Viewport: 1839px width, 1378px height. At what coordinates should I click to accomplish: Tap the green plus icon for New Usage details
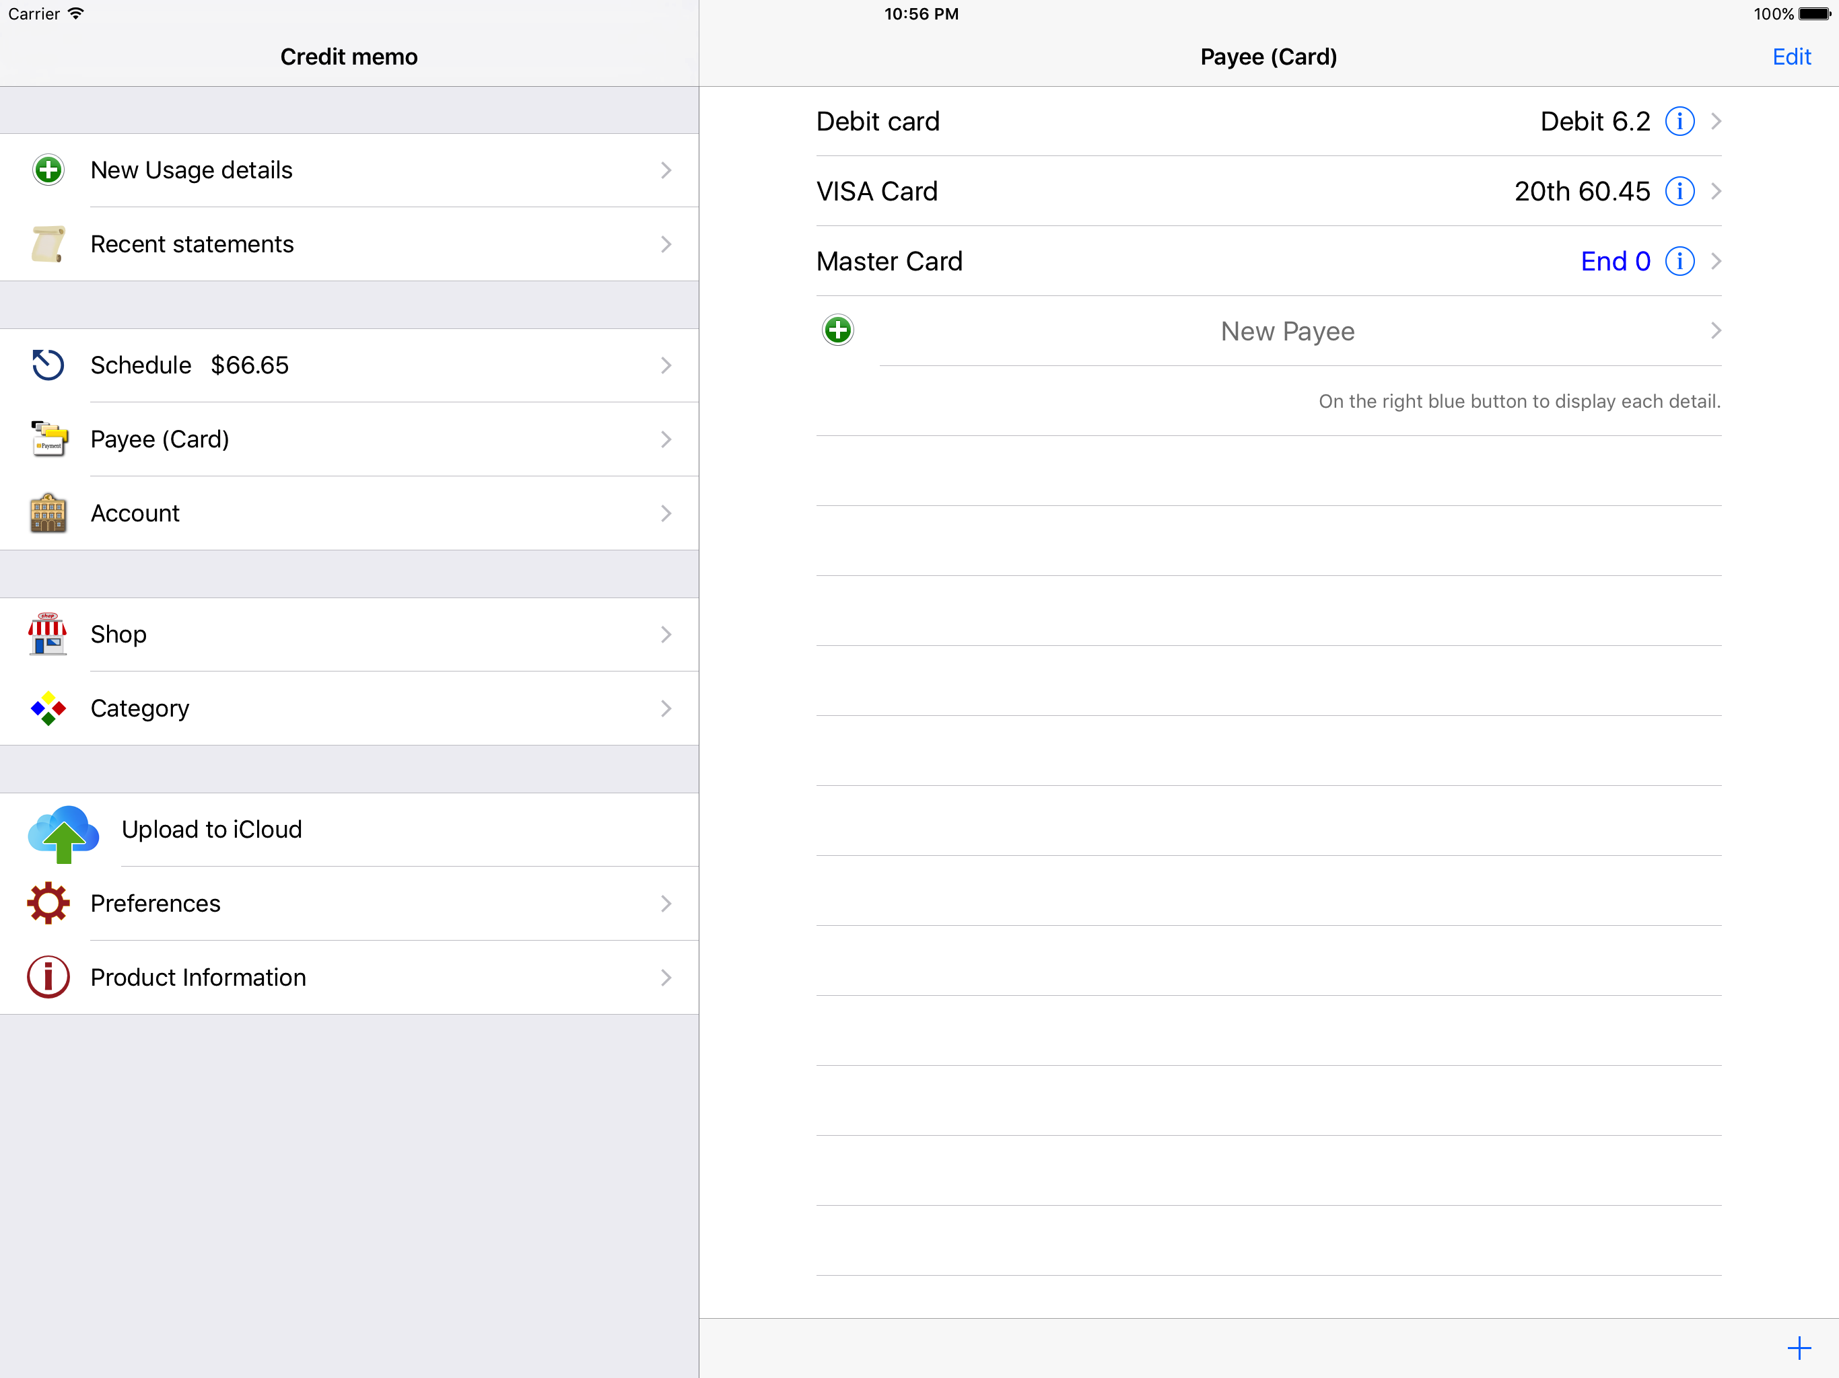(x=48, y=170)
